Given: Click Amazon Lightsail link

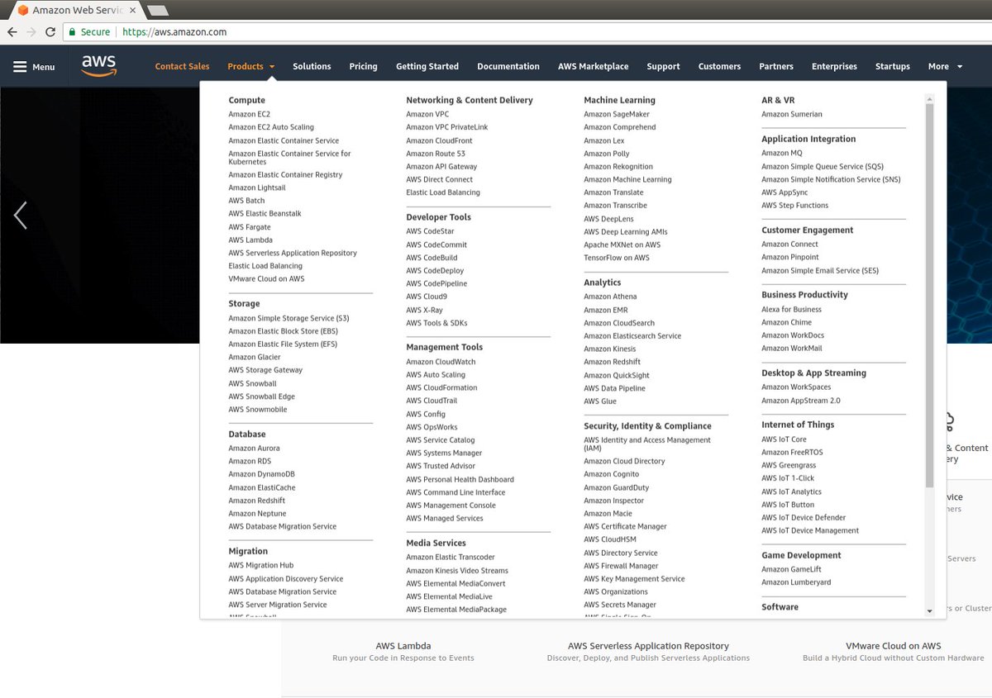Looking at the screenshot, I should click(257, 188).
